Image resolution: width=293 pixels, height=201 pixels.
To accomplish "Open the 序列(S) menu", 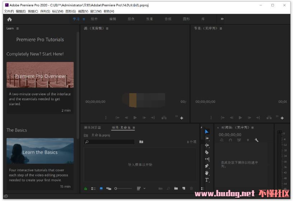I will 45,11.
